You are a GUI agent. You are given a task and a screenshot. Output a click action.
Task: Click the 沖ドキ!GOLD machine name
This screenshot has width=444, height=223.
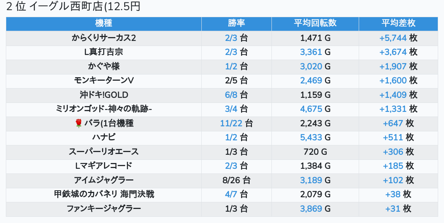(x=104, y=95)
